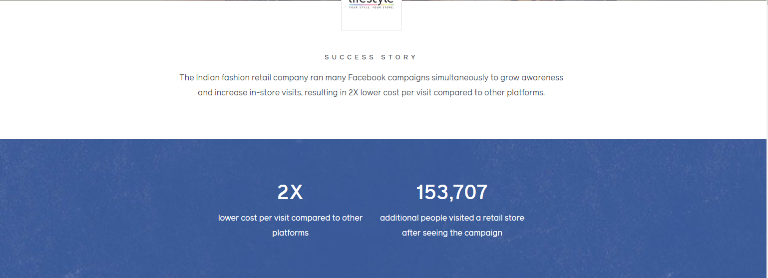Click the word 'STORY' in the heading
Viewport: 768px width, 278px height.
coord(398,57)
